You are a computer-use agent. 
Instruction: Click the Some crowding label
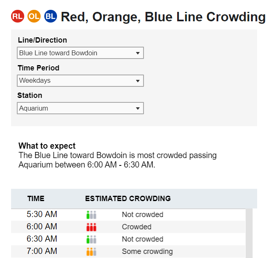tap(147, 251)
